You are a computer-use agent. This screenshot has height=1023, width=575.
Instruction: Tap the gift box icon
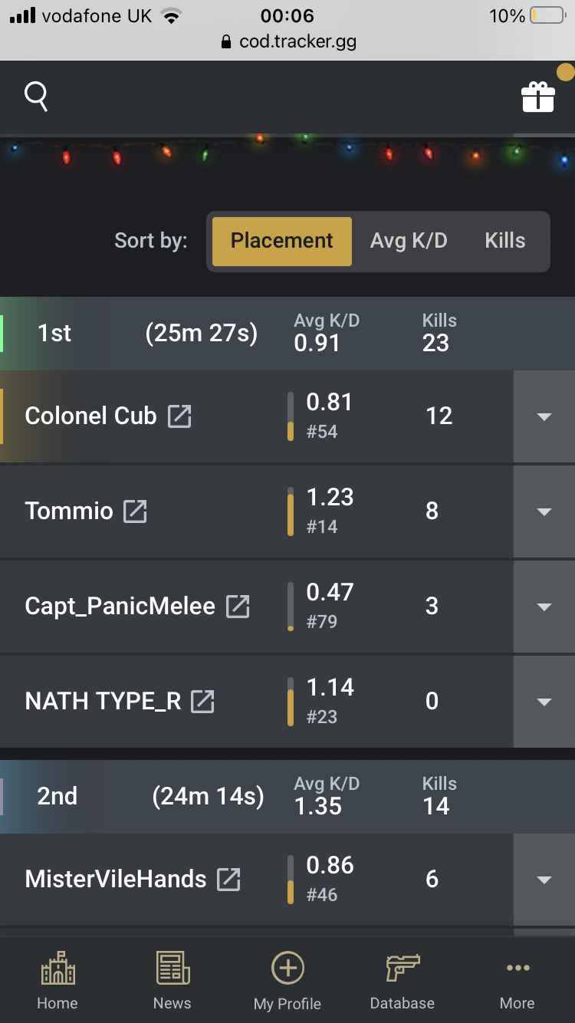click(x=537, y=97)
